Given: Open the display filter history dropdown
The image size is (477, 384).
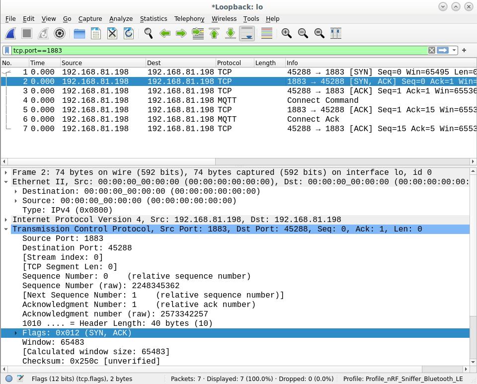Looking at the screenshot, I should click(x=454, y=50).
